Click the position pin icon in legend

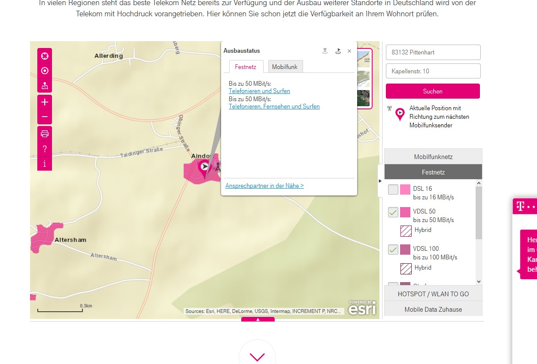[x=400, y=114]
